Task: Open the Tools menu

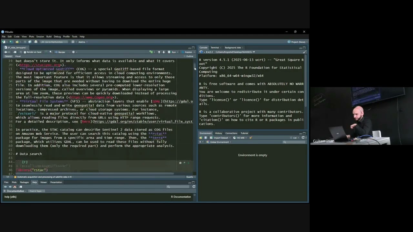Action: (75, 36)
